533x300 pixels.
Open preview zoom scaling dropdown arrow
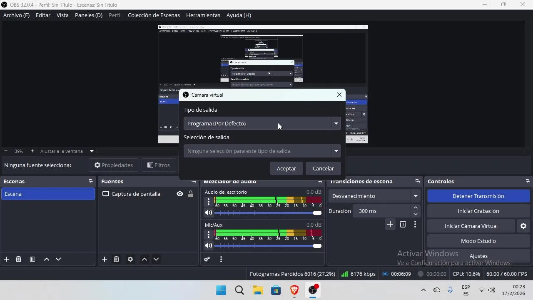(x=92, y=151)
